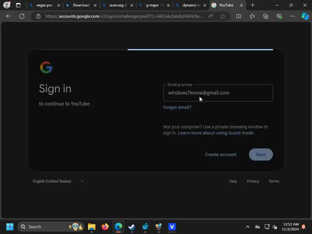Click the taskbar Search box
The image size is (312, 234).
[51, 227]
